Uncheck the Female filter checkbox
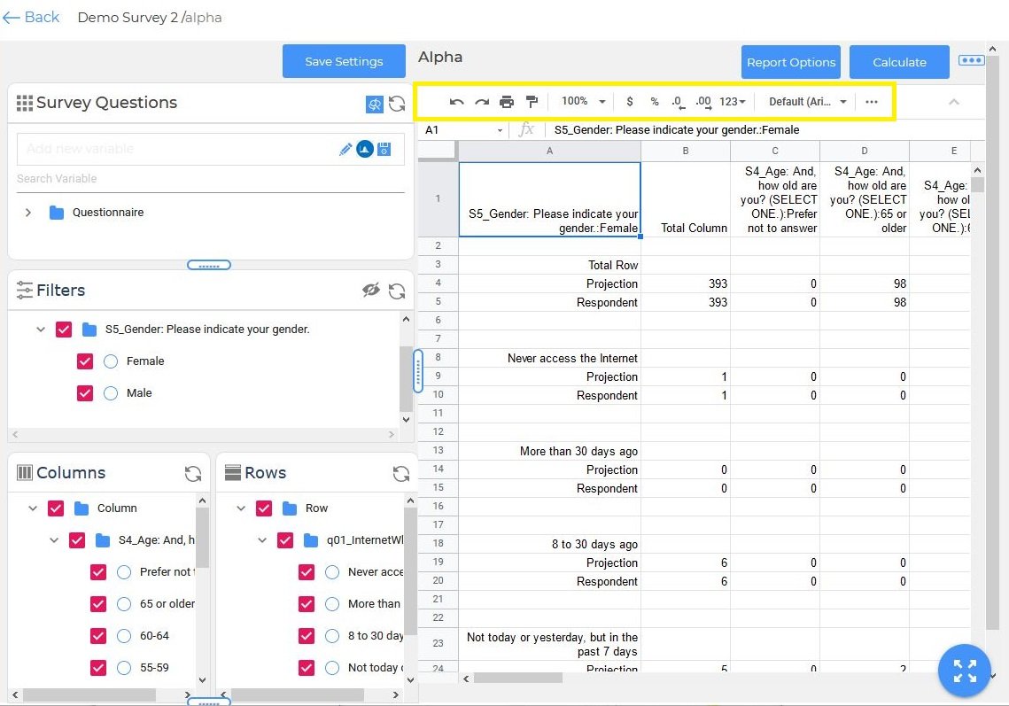The width and height of the screenshot is (1009, 706). 85,361
